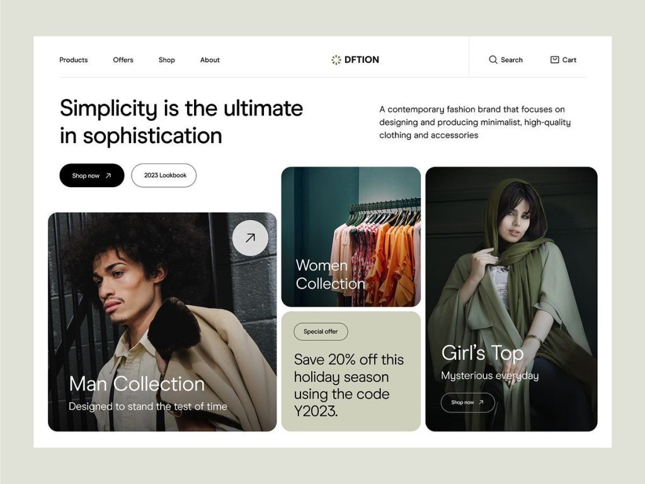This screenshot has width=645, height=484.
Task: Click the magnifying glass search icon
Action: click(x=493, y=60)
